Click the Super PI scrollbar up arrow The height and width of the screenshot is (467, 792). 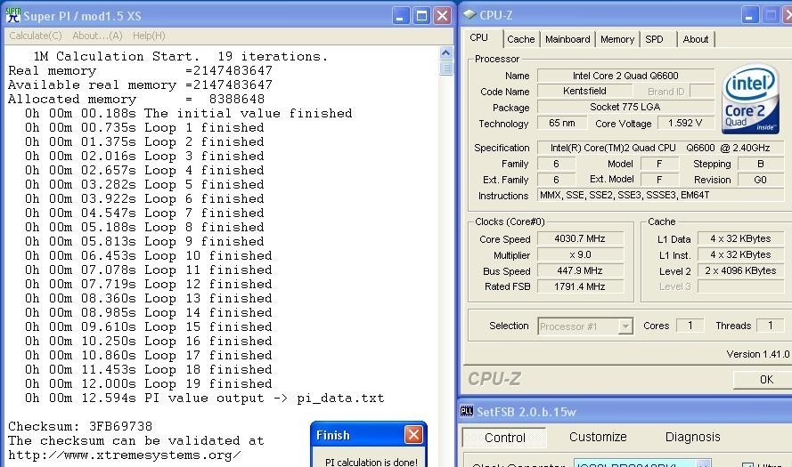click(x=446, y=52)
